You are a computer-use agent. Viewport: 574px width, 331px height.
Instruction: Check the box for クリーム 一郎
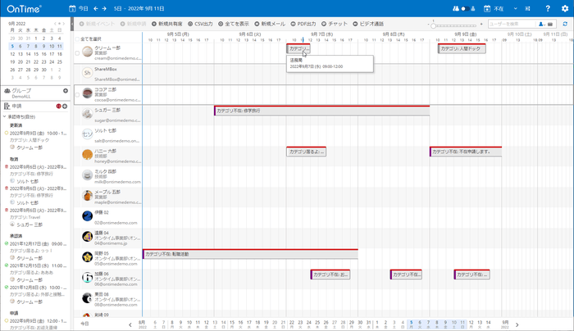tap(77, 52)
